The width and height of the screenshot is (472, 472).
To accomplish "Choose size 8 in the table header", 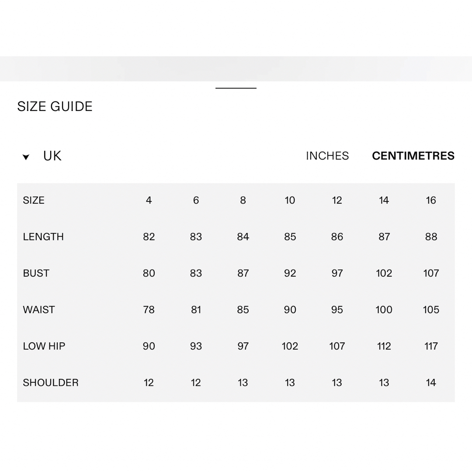I will 243,200.
